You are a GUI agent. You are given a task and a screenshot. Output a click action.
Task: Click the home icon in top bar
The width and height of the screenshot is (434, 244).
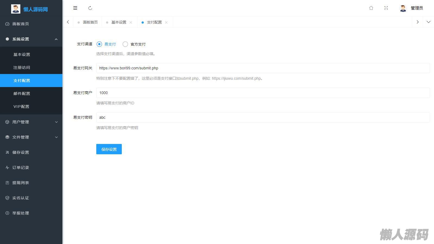point(371,8)
